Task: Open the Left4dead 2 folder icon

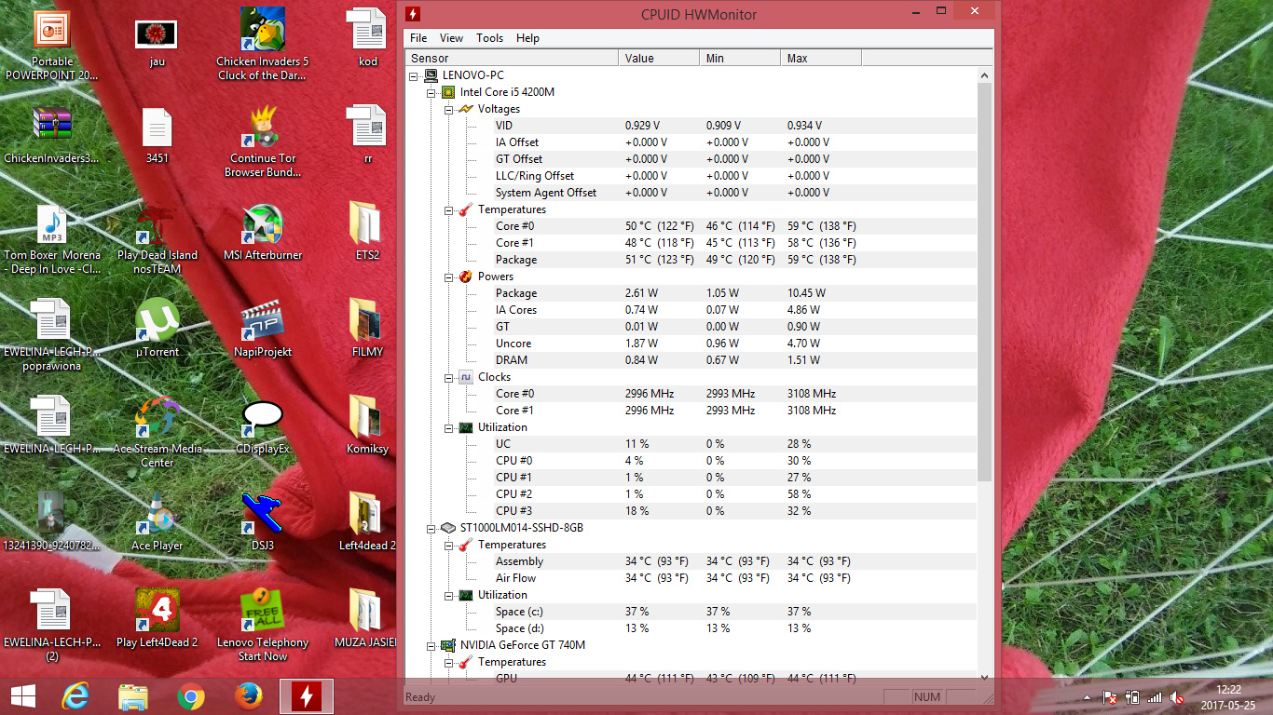Action: 367,523
